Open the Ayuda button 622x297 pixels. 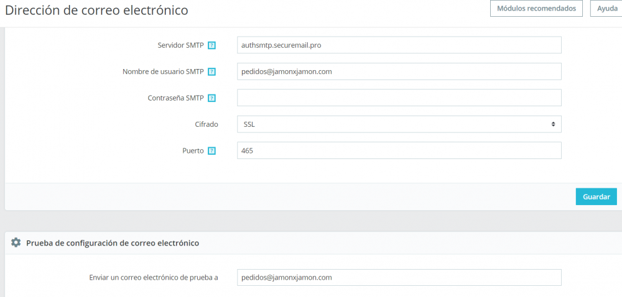tap(607, 8)
